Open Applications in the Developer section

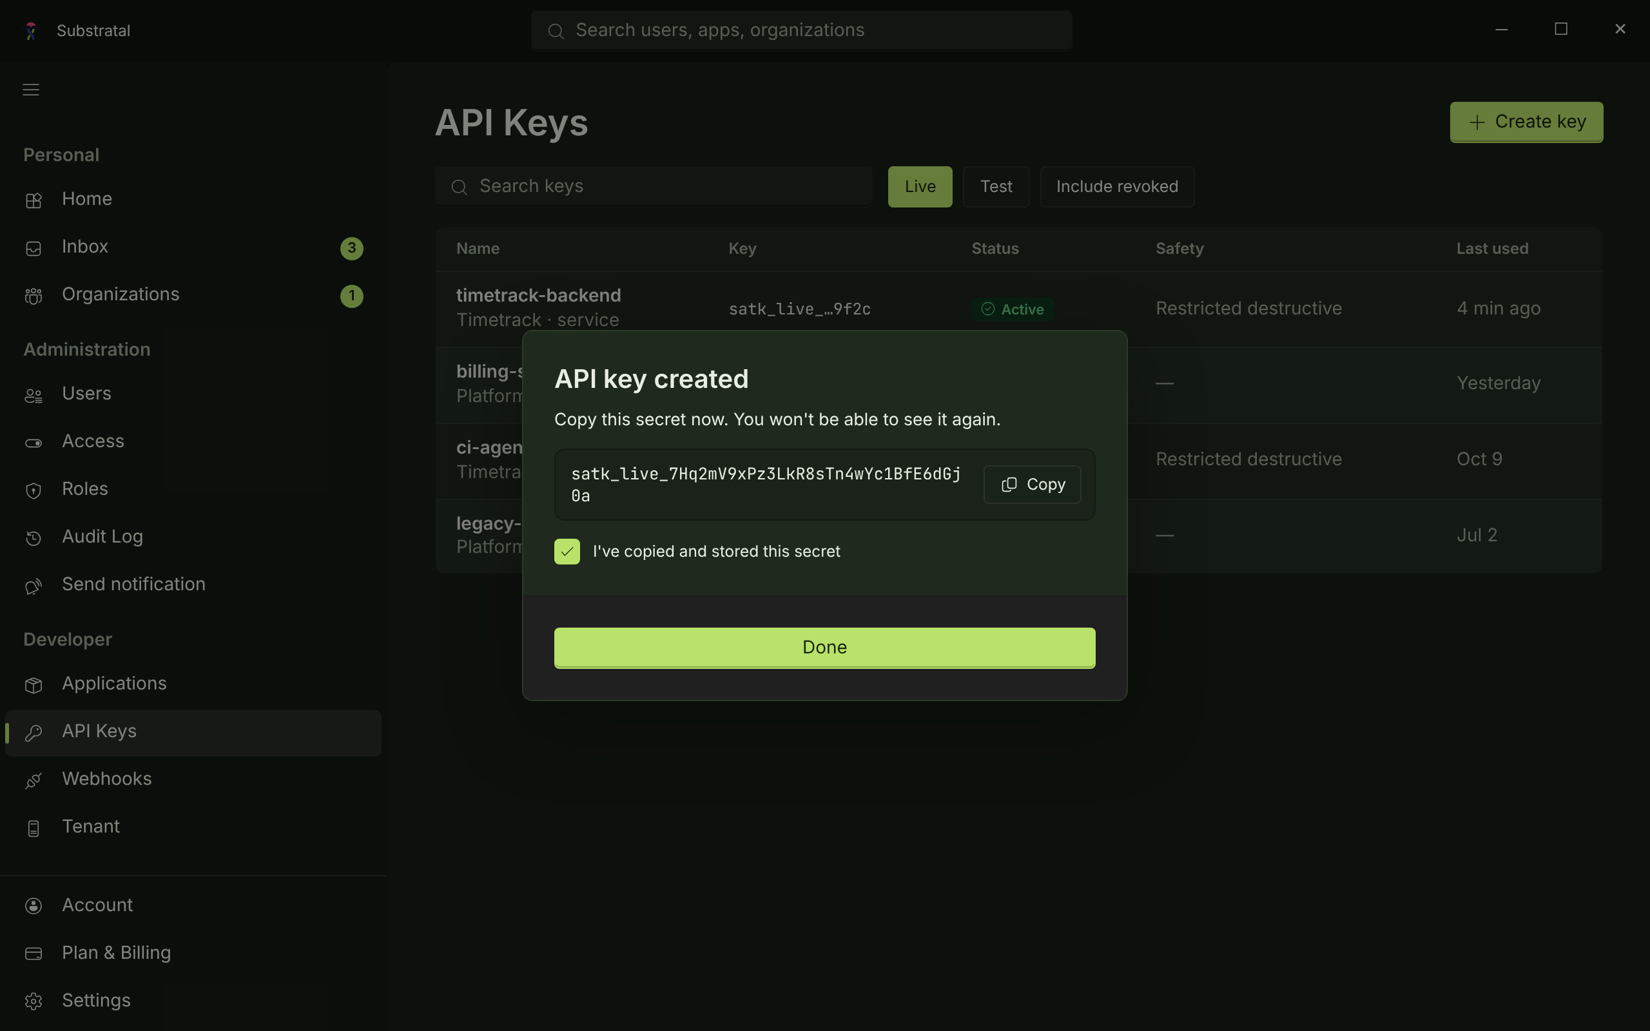193,684
